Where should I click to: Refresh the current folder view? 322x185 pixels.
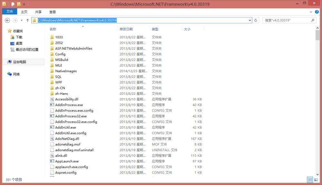pos(256,20)
